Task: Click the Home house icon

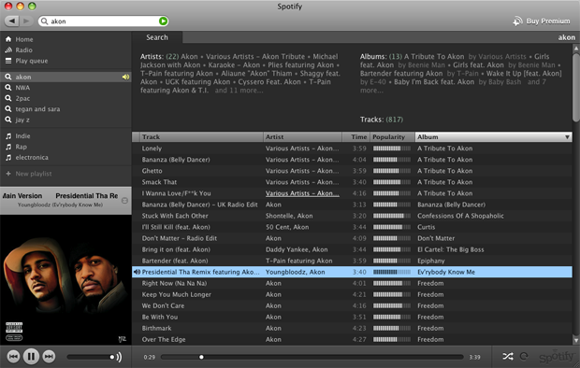Action: point(8,39)
